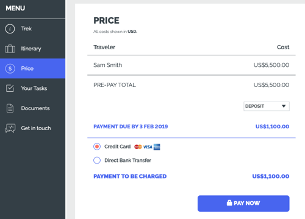This screenshot has height=219, width=305.
Task: Click the Mastercard logo icon
Action: click(x=138, y=147)
